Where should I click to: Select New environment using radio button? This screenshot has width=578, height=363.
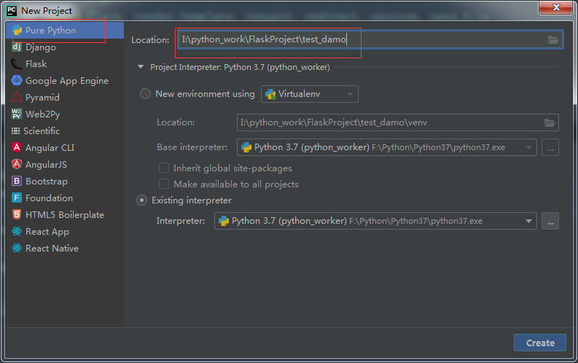click(145, 94)
